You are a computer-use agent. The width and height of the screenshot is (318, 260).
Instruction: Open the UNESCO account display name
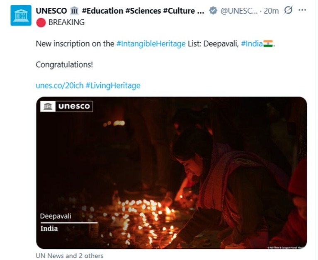click(x=51, y=11)
